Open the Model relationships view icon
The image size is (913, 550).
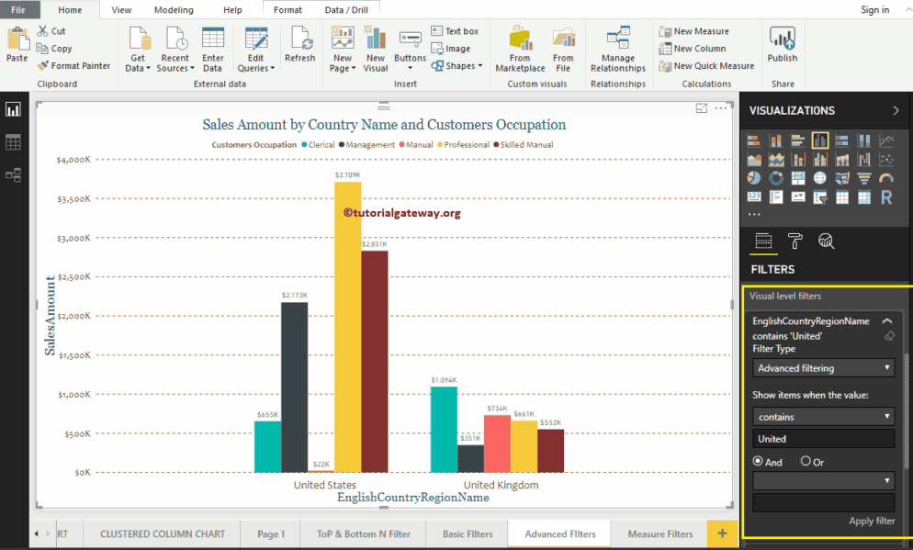click(x=14, y=174)
